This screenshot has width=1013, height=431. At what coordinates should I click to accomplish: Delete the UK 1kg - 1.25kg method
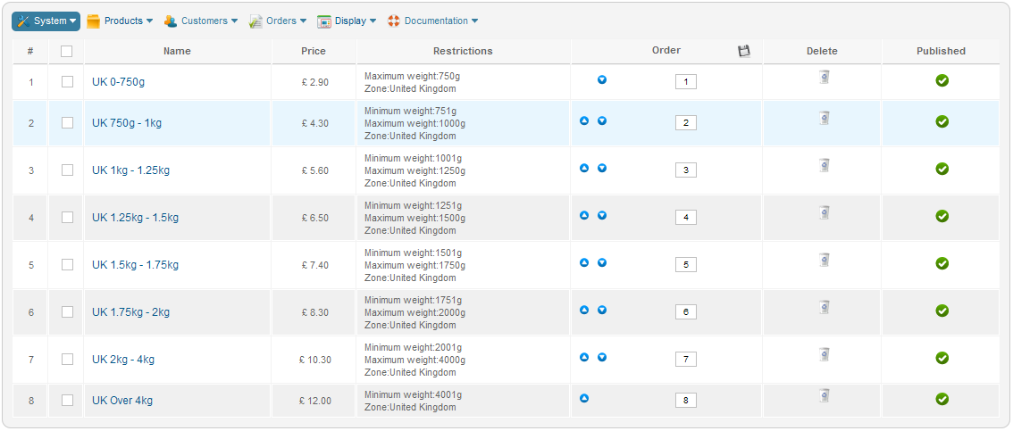click(x=824, y=165)
